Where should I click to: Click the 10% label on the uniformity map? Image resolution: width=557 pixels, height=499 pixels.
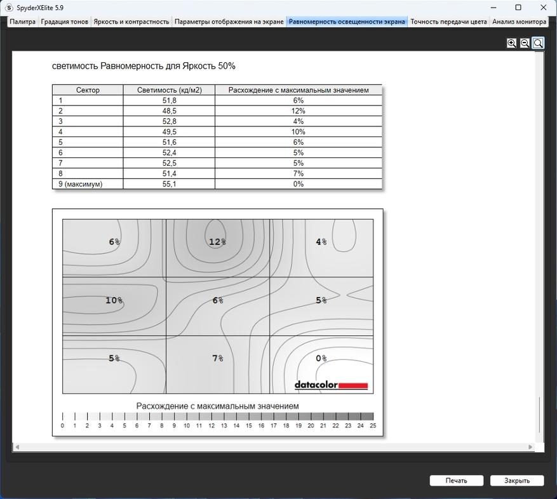(x=114, y=300)
